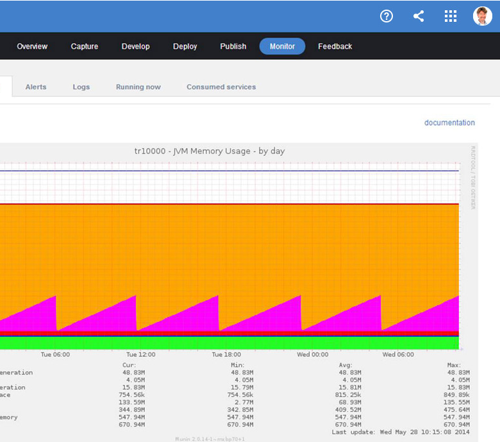Go to the Overview menu item
Screen dimensions: 500x442
(32, 46)
